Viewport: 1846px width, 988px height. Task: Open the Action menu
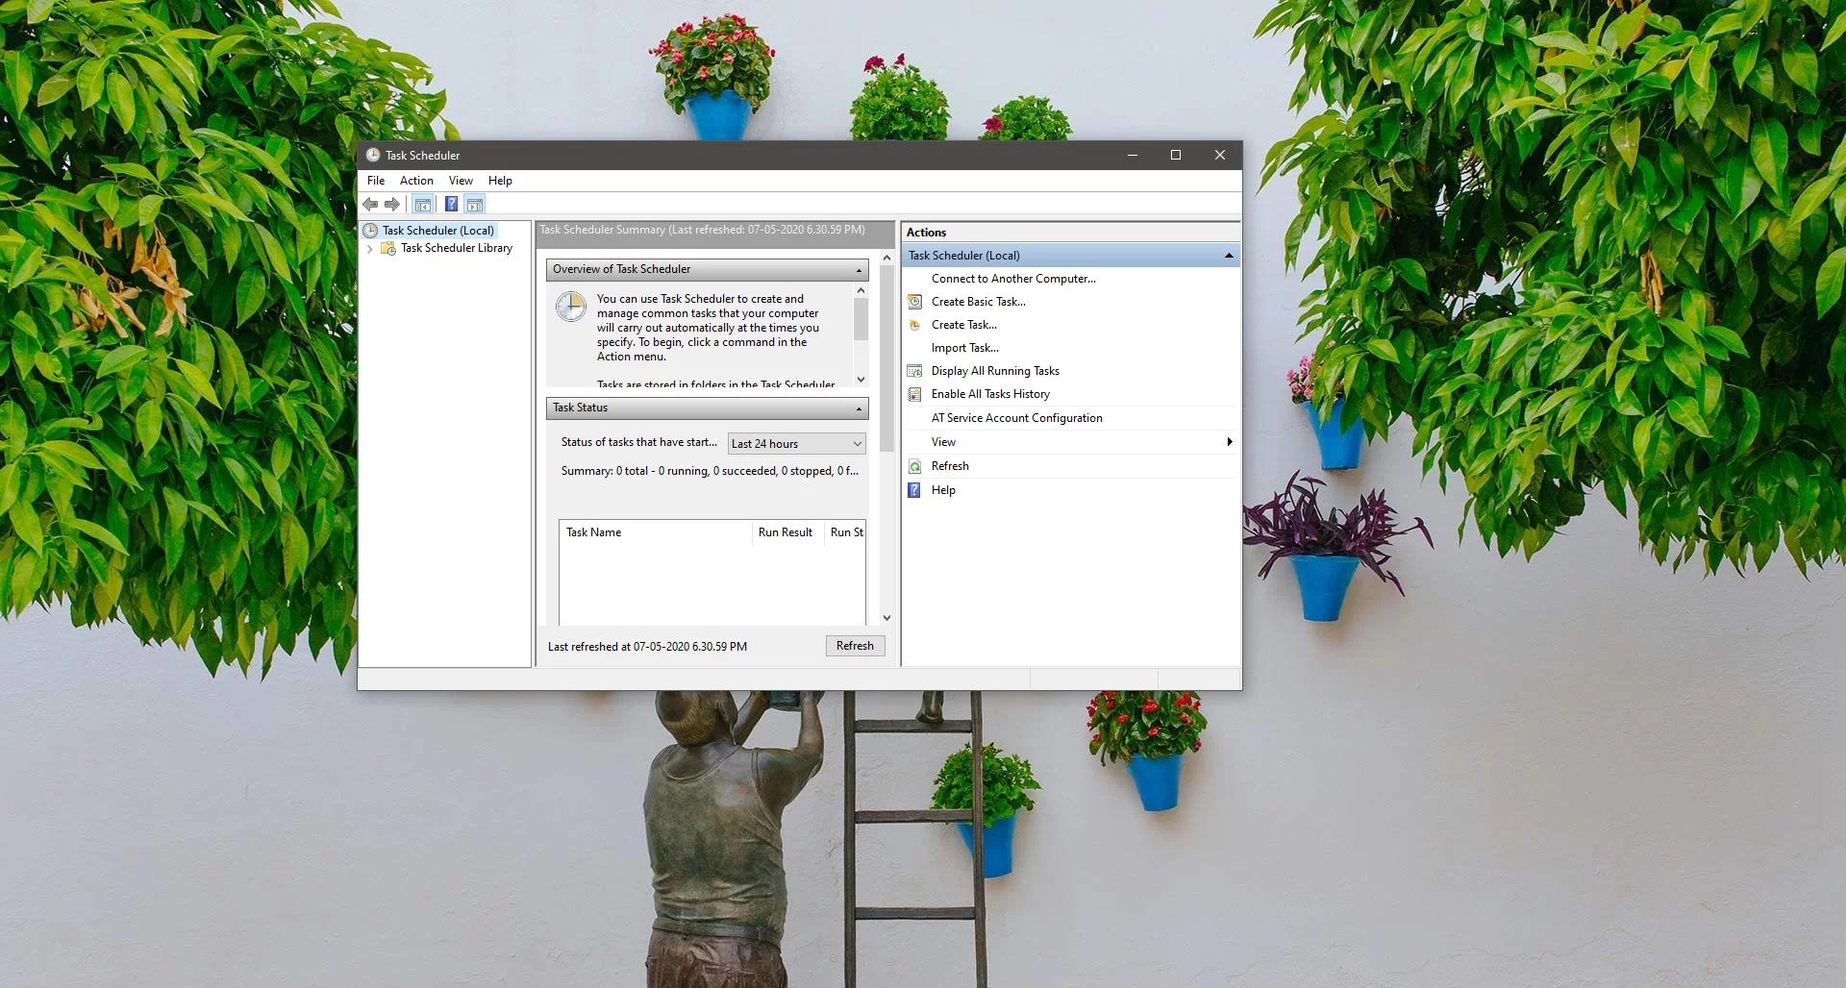pos(416,180)
